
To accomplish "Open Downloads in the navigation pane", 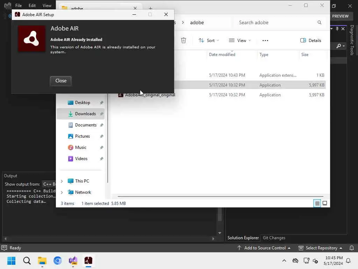I will pos(85,114).
